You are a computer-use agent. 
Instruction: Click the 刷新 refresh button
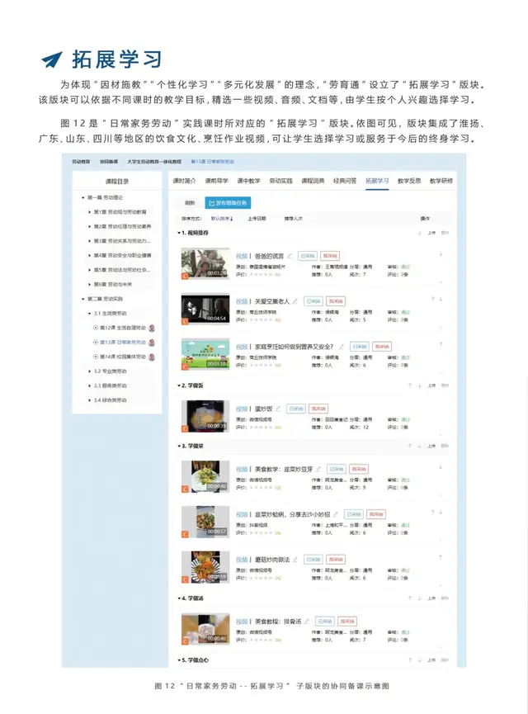[190, 203]
